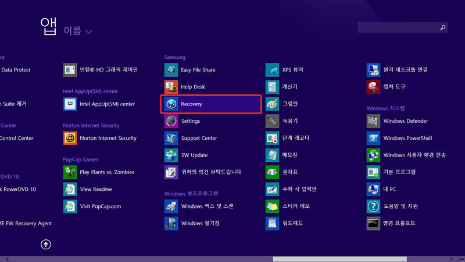Open Samsung Settings app icon
Viewport: 465px width, 262px height.
171,121
